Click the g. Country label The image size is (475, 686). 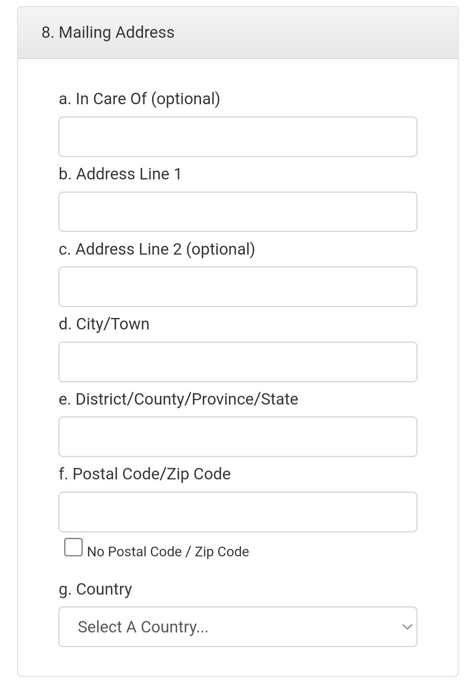[x=95, y=589]
